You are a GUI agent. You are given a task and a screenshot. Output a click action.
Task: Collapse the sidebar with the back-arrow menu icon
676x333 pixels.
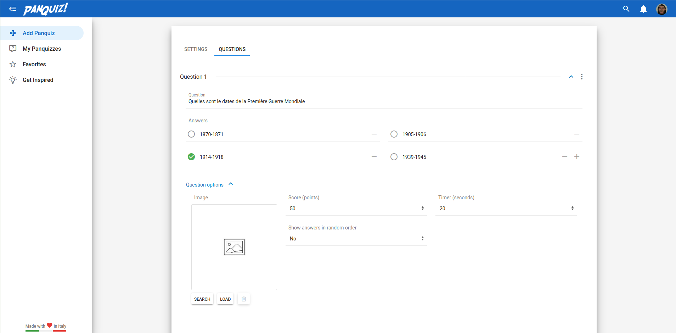click(13, 9)
